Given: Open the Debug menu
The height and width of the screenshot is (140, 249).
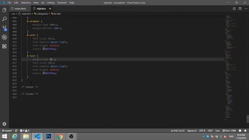Looking at the screenshot, I should [x=51, y=3].
